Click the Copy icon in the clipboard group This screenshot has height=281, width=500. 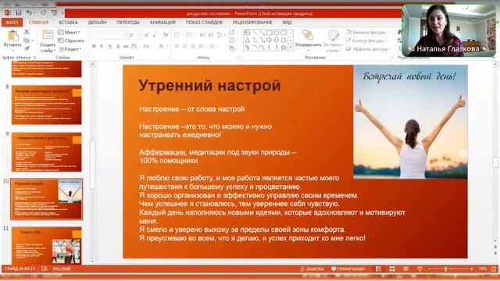click(27, 41)
